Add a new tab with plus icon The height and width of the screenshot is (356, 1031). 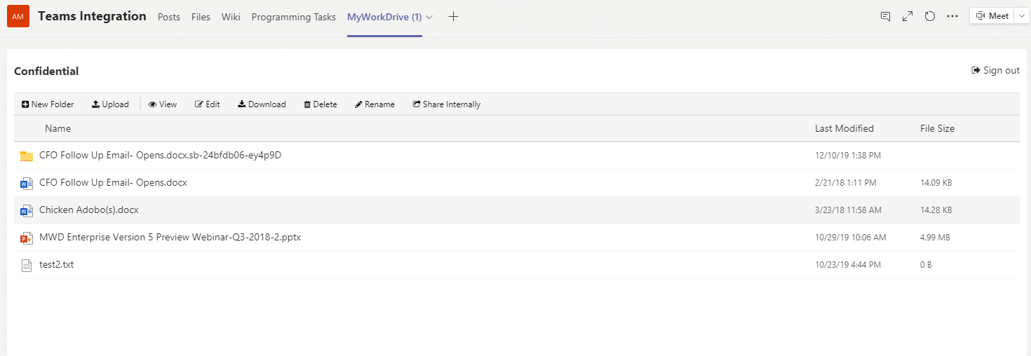coord(453,17)
